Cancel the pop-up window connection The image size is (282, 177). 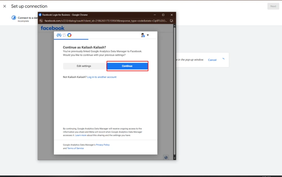pyautogui.click(x=212, y=60)
